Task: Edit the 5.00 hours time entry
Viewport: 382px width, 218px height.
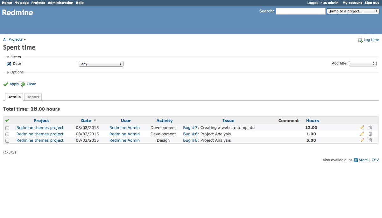Action: pyautogui.click(x=362, y=140)
